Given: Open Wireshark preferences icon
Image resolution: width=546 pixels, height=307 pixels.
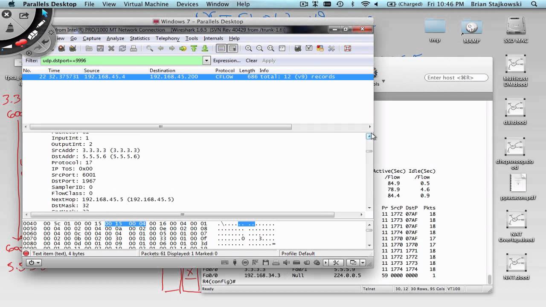Looking at the screenshot, I should (x=331, y=49).
